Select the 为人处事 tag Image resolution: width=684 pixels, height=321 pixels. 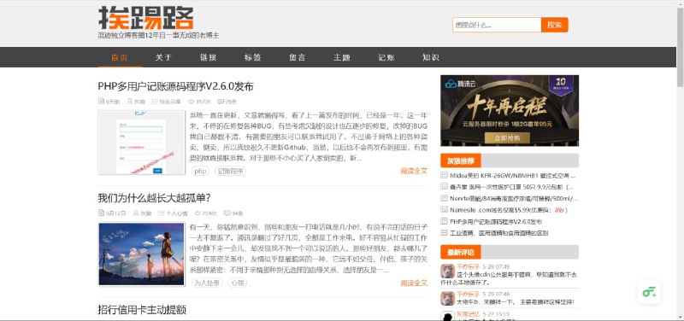pyautogui.click(x=207, y=283)
